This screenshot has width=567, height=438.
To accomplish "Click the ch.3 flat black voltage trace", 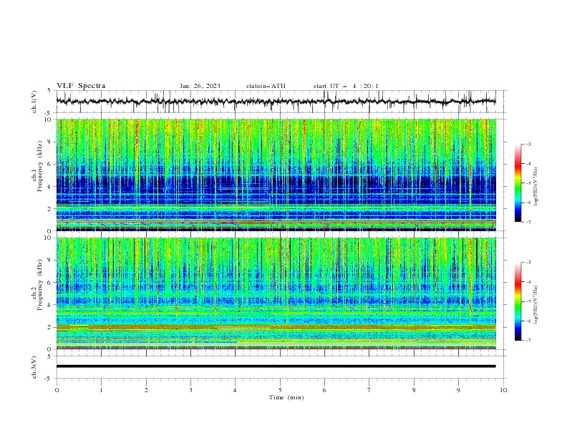I will click(276, 366).
